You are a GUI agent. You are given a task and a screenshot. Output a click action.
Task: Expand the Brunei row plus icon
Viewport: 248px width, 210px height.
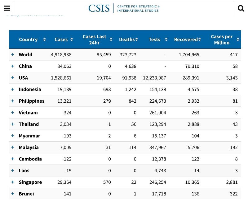click(13, 194)
